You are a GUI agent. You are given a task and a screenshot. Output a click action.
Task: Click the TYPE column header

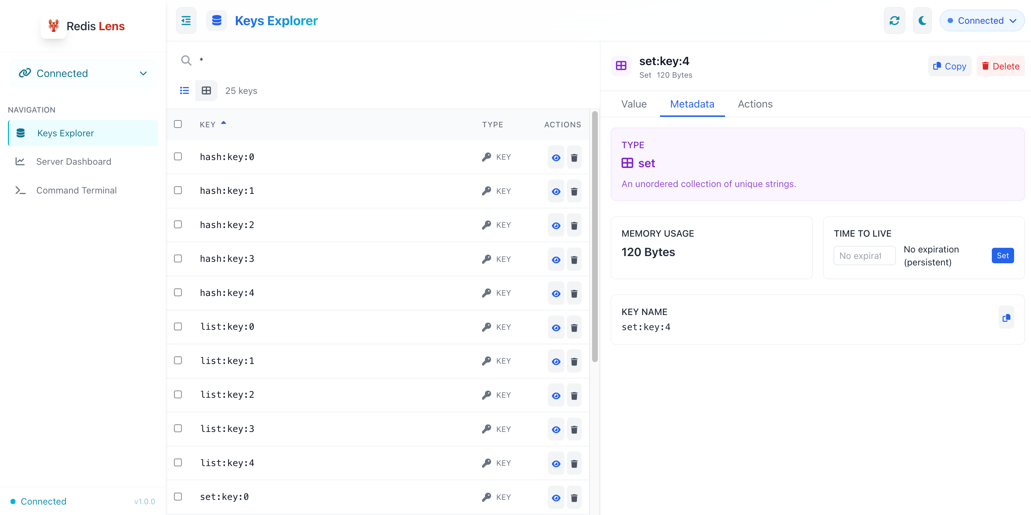tap(492, 124)
